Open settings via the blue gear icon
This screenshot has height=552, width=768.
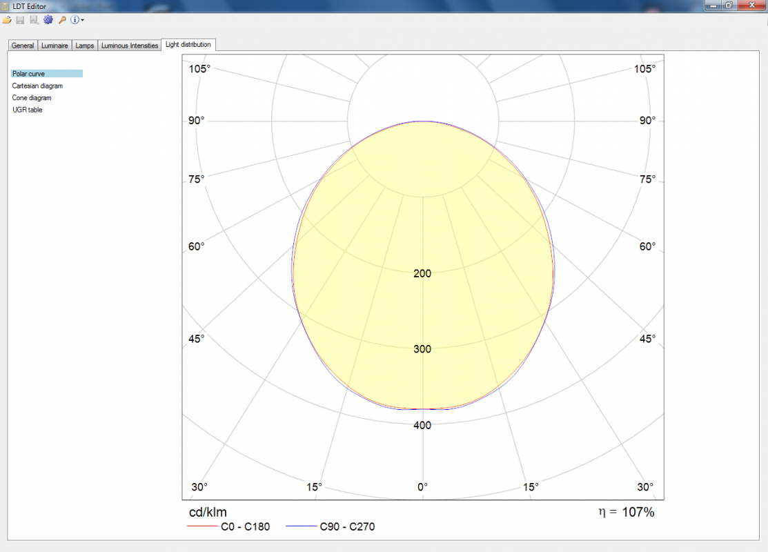[x=48, y=20]
